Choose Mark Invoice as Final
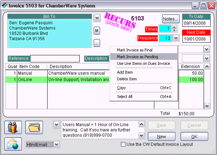The image size is (217, 155). pos(144,50)
